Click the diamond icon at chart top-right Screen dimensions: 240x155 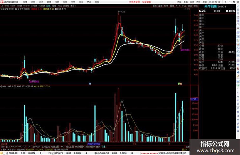tap(185, 9)
